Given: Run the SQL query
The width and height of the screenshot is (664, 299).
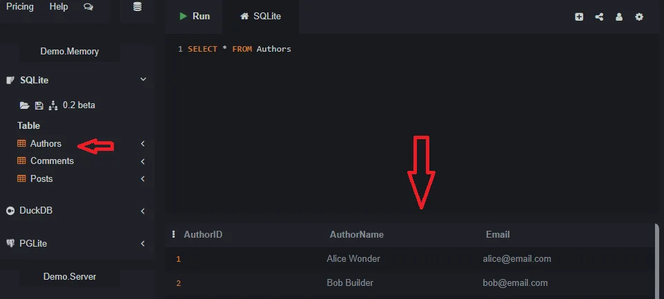Looking at the screenshot, I should click(x=195, y=17).
